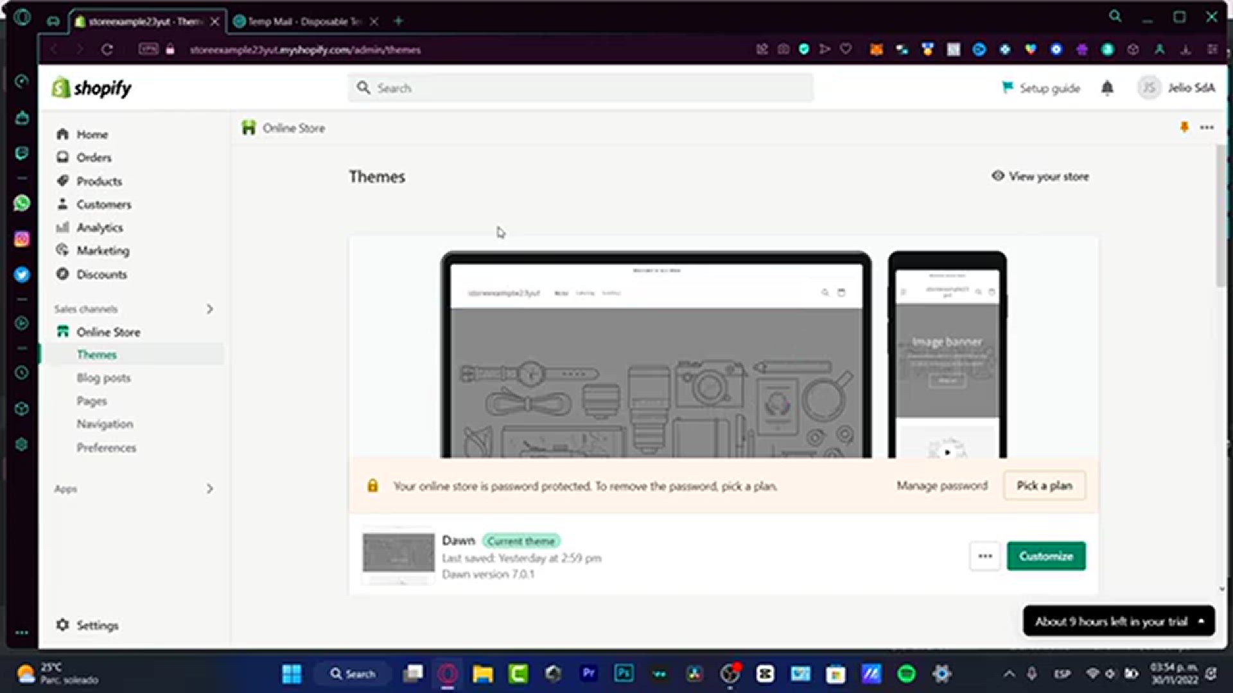The image size is (1233, 693).
Task: Open the Setup guide
Action: (x=1040, y=88)
